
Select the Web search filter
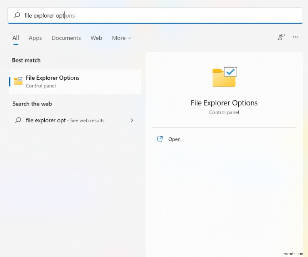(96, 38)
